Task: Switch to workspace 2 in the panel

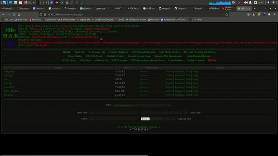Action: [x=40, y=3]
